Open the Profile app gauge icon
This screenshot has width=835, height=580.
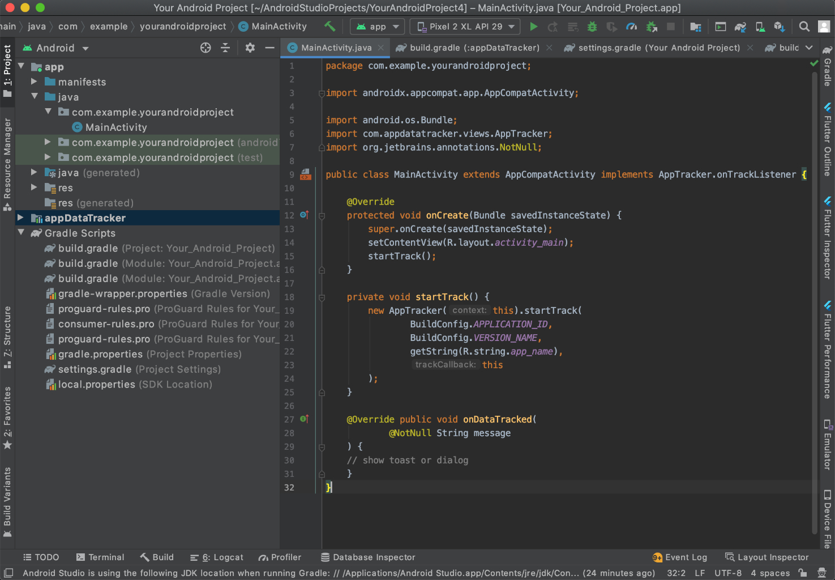coord(632,27)
